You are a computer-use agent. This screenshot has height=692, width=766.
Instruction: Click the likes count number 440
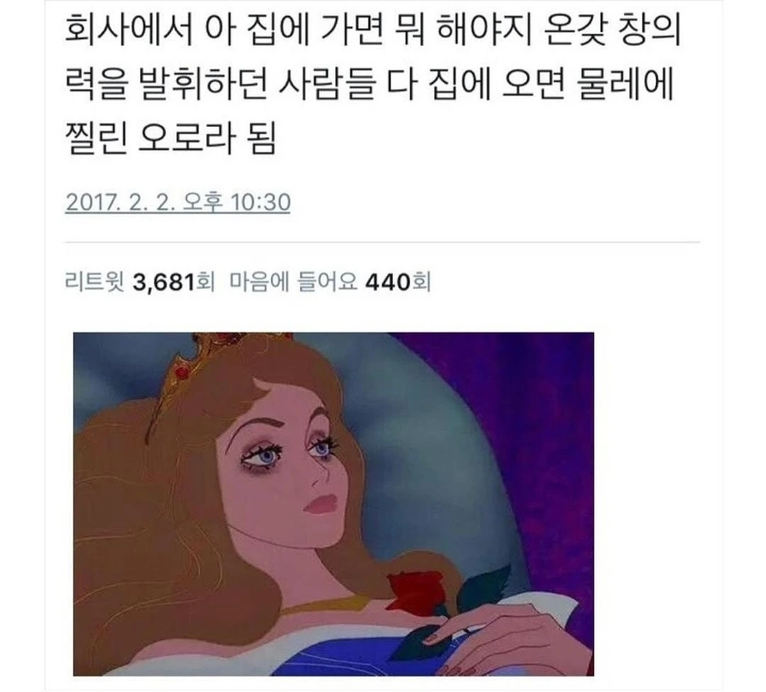coord(389,282)
